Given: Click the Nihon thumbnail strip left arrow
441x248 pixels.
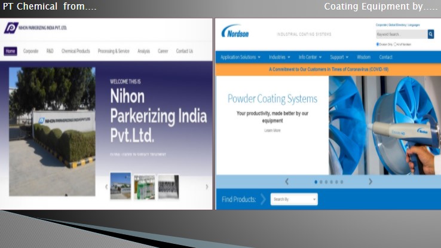Looking at the screenshot, I should tap(107, 186).
